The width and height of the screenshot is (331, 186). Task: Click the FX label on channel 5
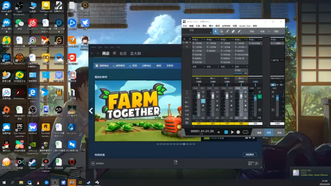pos(259,118)
